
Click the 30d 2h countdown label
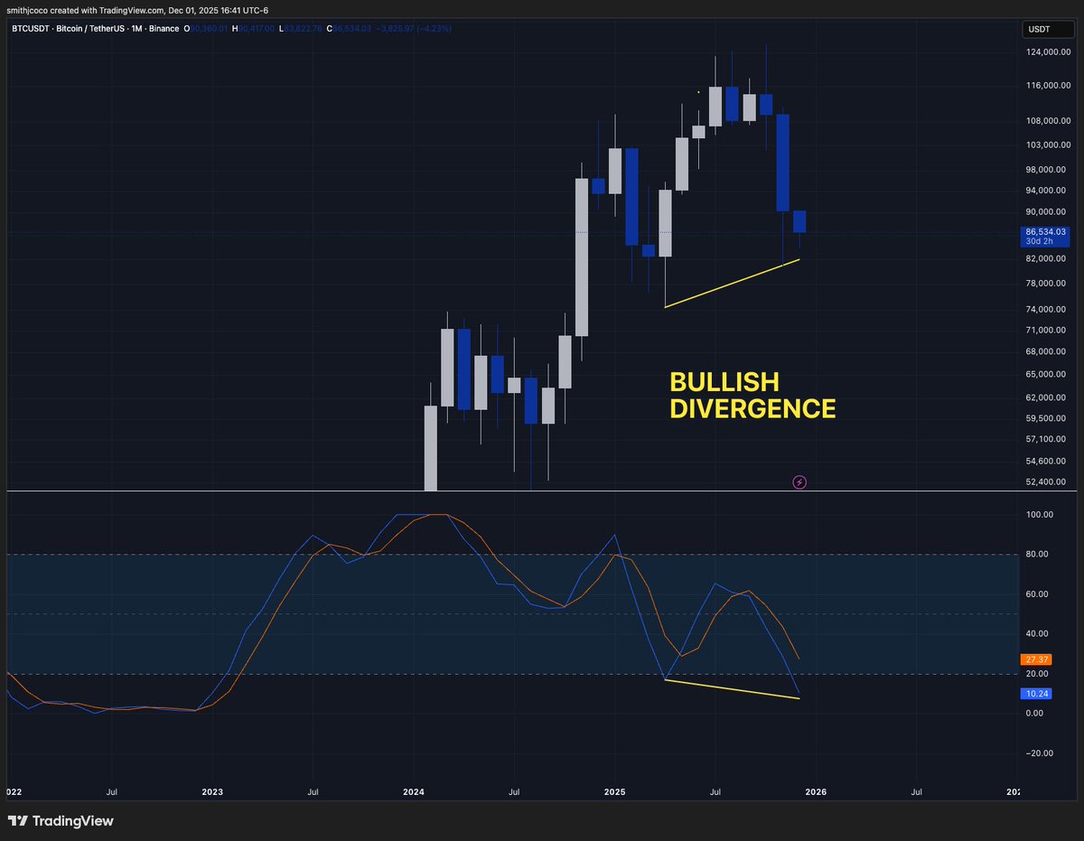1039,242
